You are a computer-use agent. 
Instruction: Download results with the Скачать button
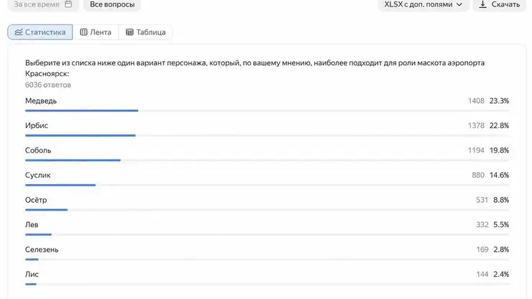click(x=499, y=4)
